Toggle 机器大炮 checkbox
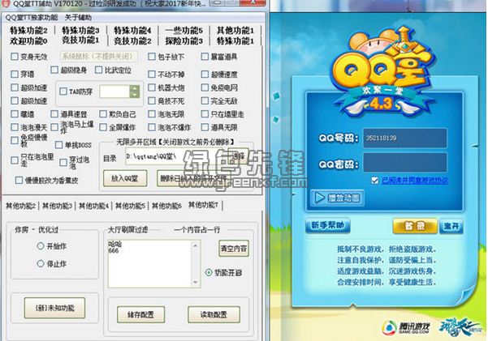This screenshot has height=341, width=488. (152, 87)
